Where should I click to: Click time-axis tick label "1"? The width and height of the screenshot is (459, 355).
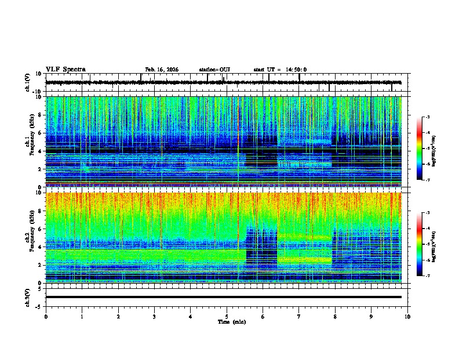coord(82,317)
